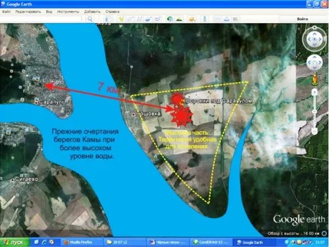Click the print icon in toolbar
The width and height of the screenshot is (329, 247).
[x=226, y=19]
